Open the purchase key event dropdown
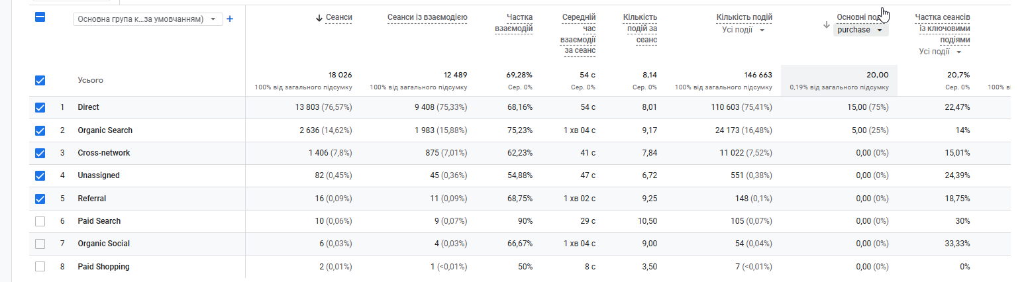Screen dimensions: 1028x282 tap(860, 30)
